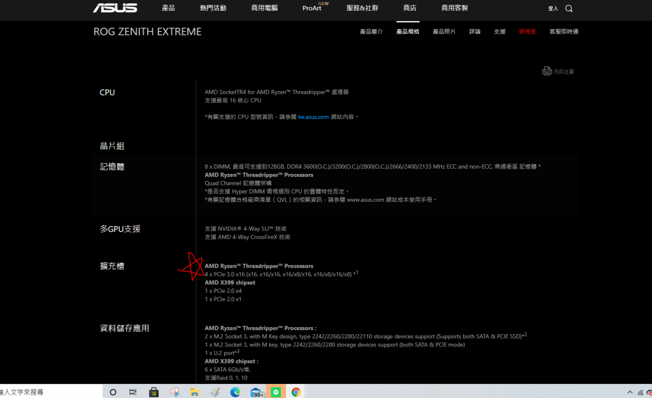
Task: Click '支援 AMD 4-Way CrossFireX 技術' text
Action: pos(247,237)
